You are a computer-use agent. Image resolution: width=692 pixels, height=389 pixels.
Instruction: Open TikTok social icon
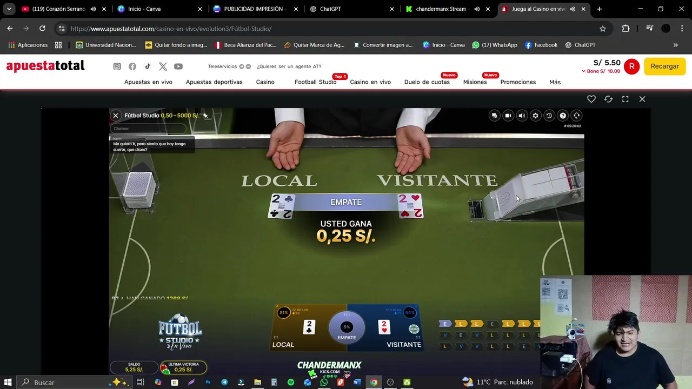[148, 66]
